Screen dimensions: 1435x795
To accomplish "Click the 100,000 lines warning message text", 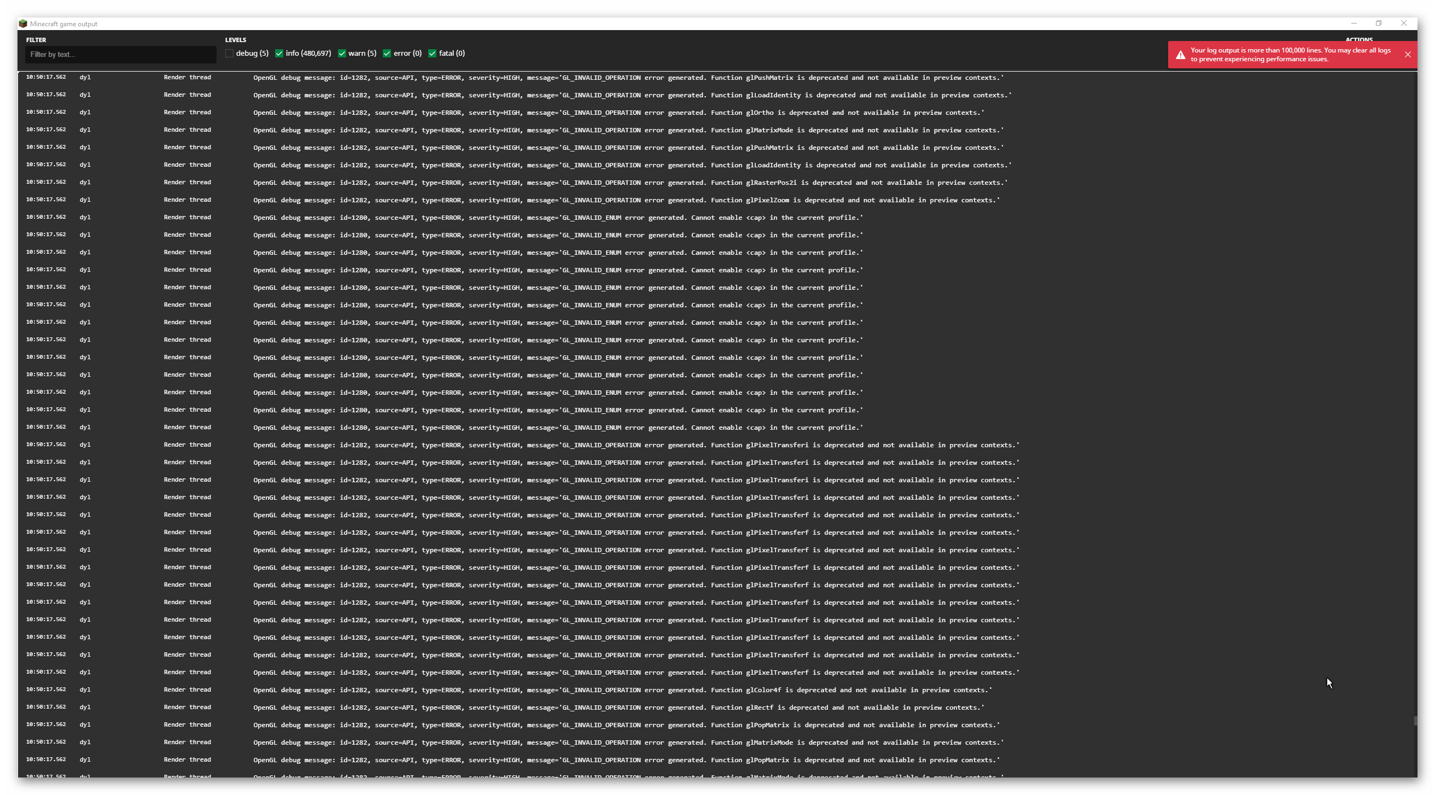I will (x=1290, y=55).
